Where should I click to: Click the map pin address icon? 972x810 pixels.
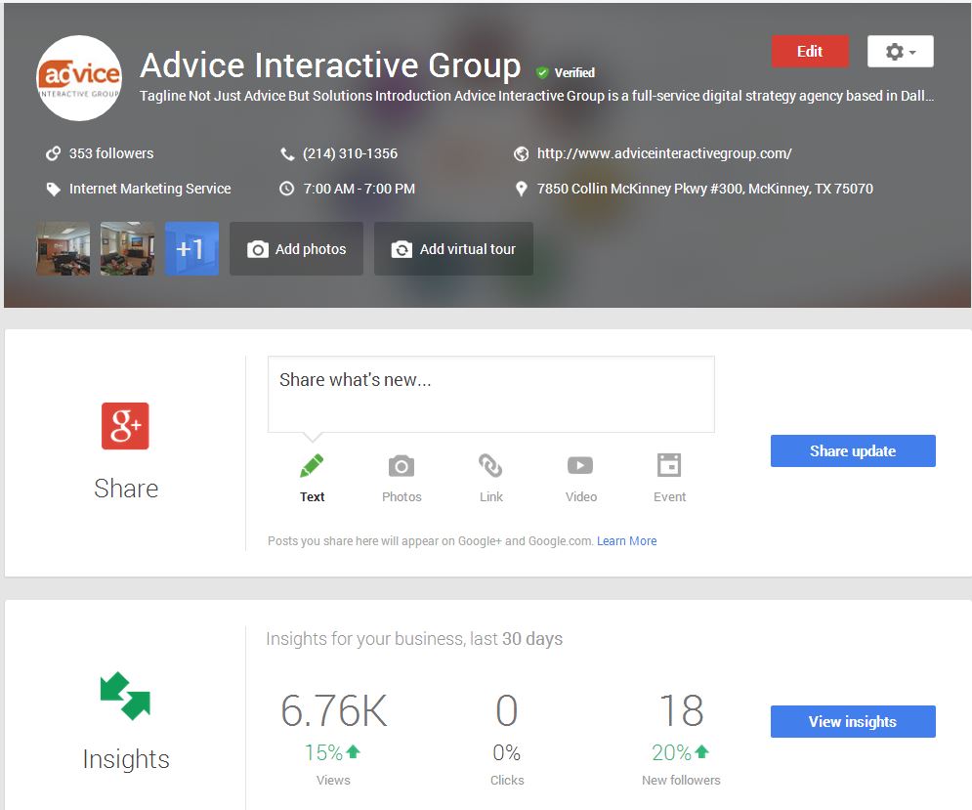522,189
